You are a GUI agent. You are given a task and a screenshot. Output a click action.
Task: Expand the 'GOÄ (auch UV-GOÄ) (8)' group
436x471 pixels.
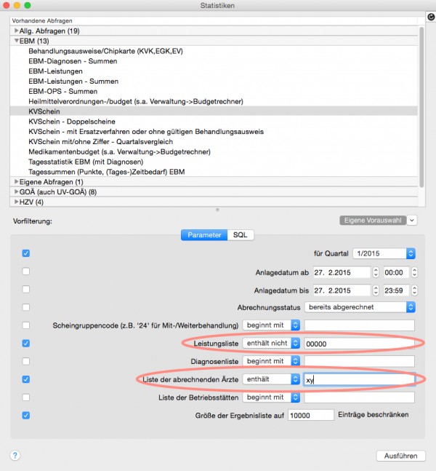17,191
